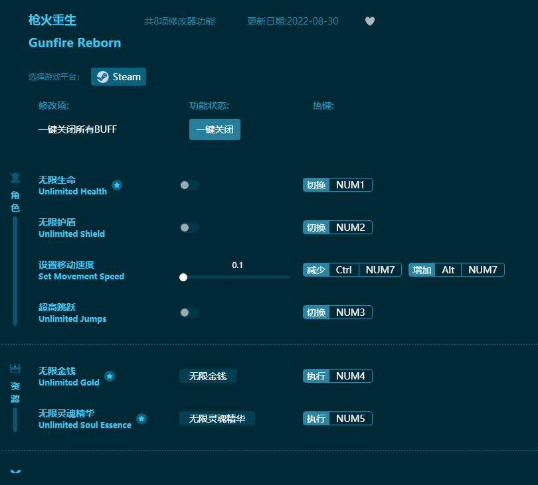Click 执行 label beside NUM4
This screenshot has width=538, height=485.
pyautogui.click(x=316, y=376)
